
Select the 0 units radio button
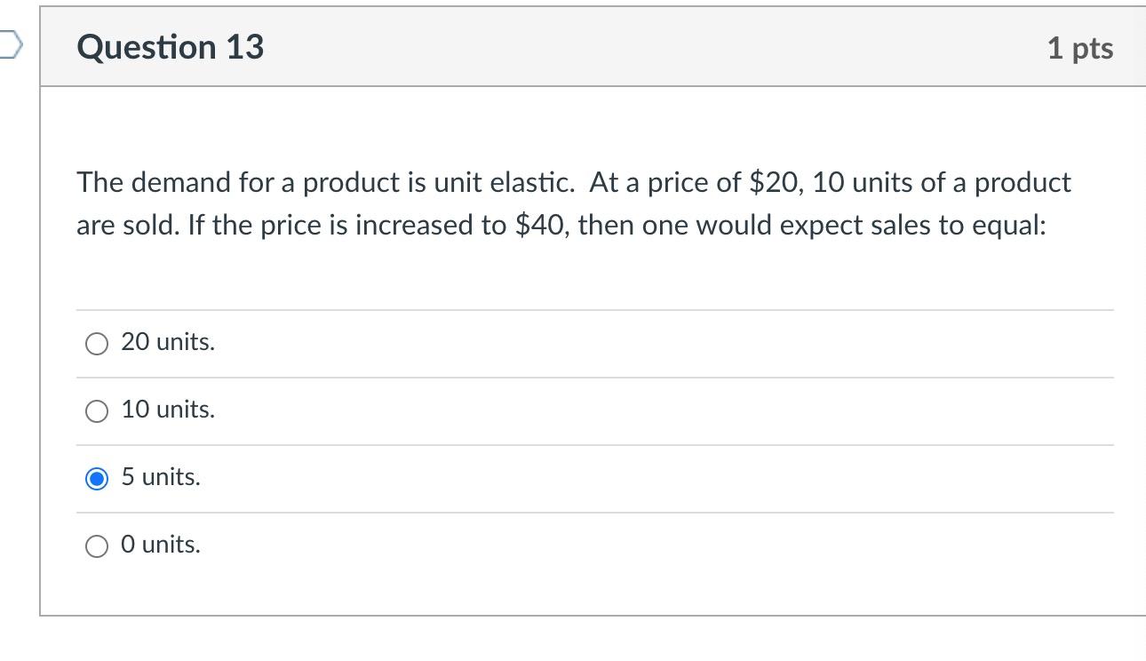pyautogui.click(x=97, y=546)
